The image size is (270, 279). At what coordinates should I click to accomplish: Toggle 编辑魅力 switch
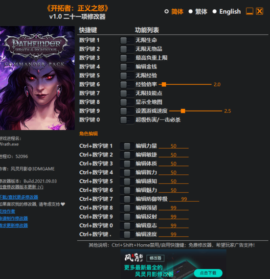click(127, 190)
